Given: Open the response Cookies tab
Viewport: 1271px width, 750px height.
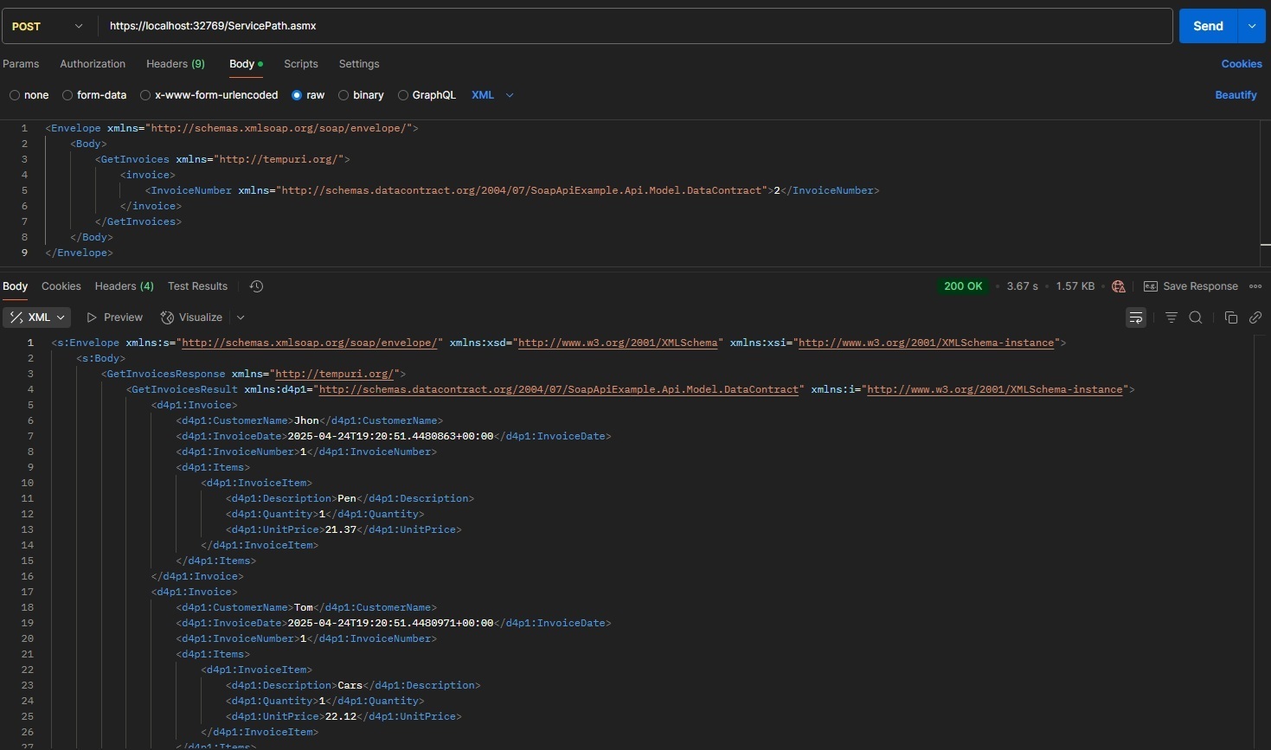Looking at the screenshot, I should tap(61, 286).
